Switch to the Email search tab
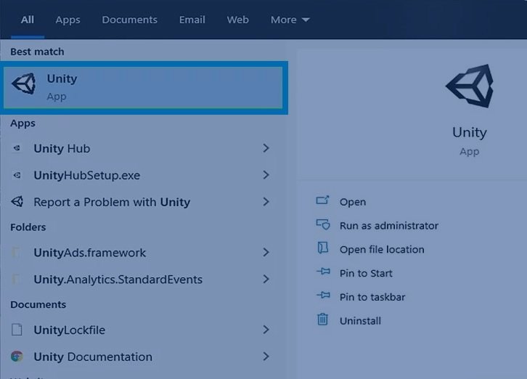Image resolution: width=527 pixels, height=379 pixels. point(192,20)
